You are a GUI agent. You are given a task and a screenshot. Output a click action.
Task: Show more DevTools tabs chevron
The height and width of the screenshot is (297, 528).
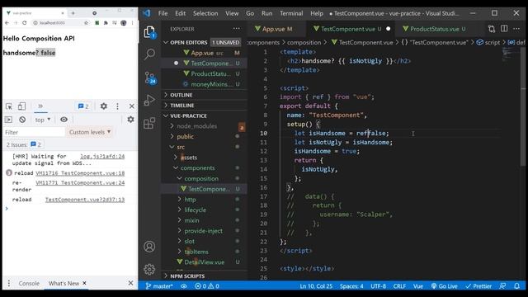[x=40, y=106]
